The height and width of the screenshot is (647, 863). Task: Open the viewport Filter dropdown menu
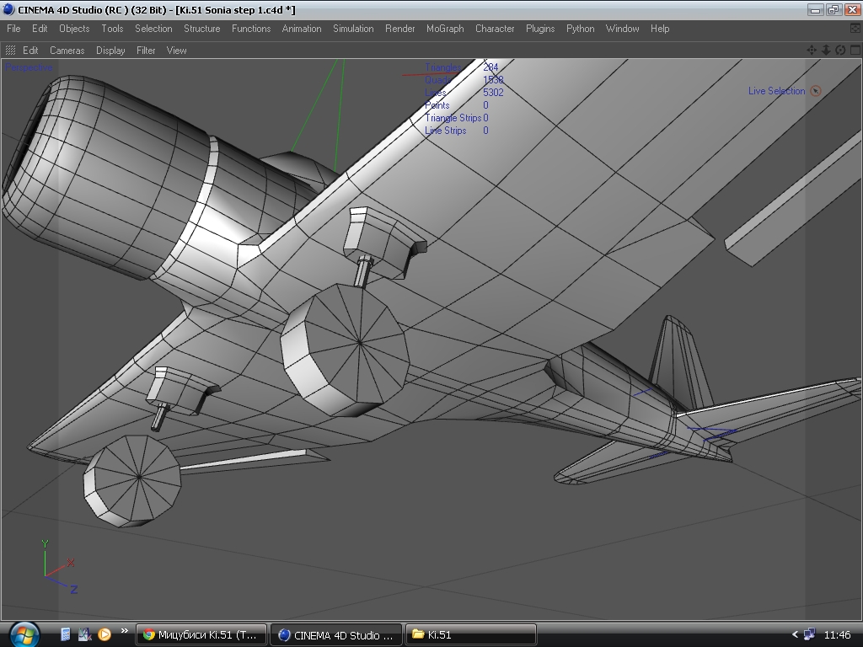tap(146, 51)
